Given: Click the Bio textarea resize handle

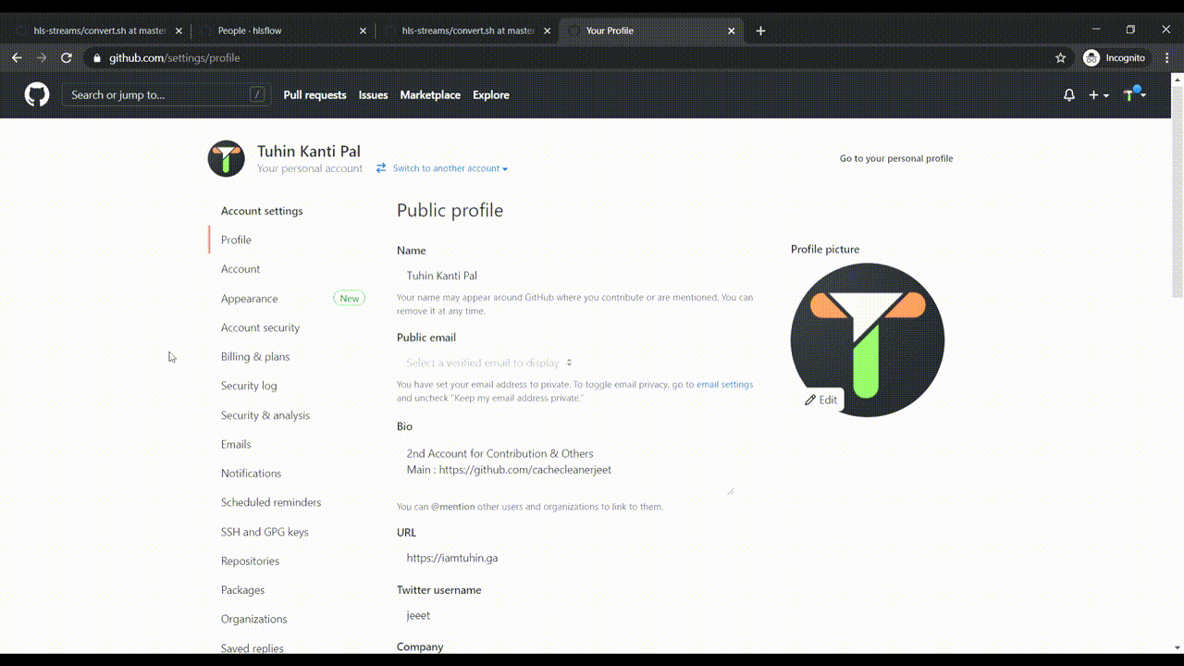Looking at the screenshot, I should click(x=730, y=491).
